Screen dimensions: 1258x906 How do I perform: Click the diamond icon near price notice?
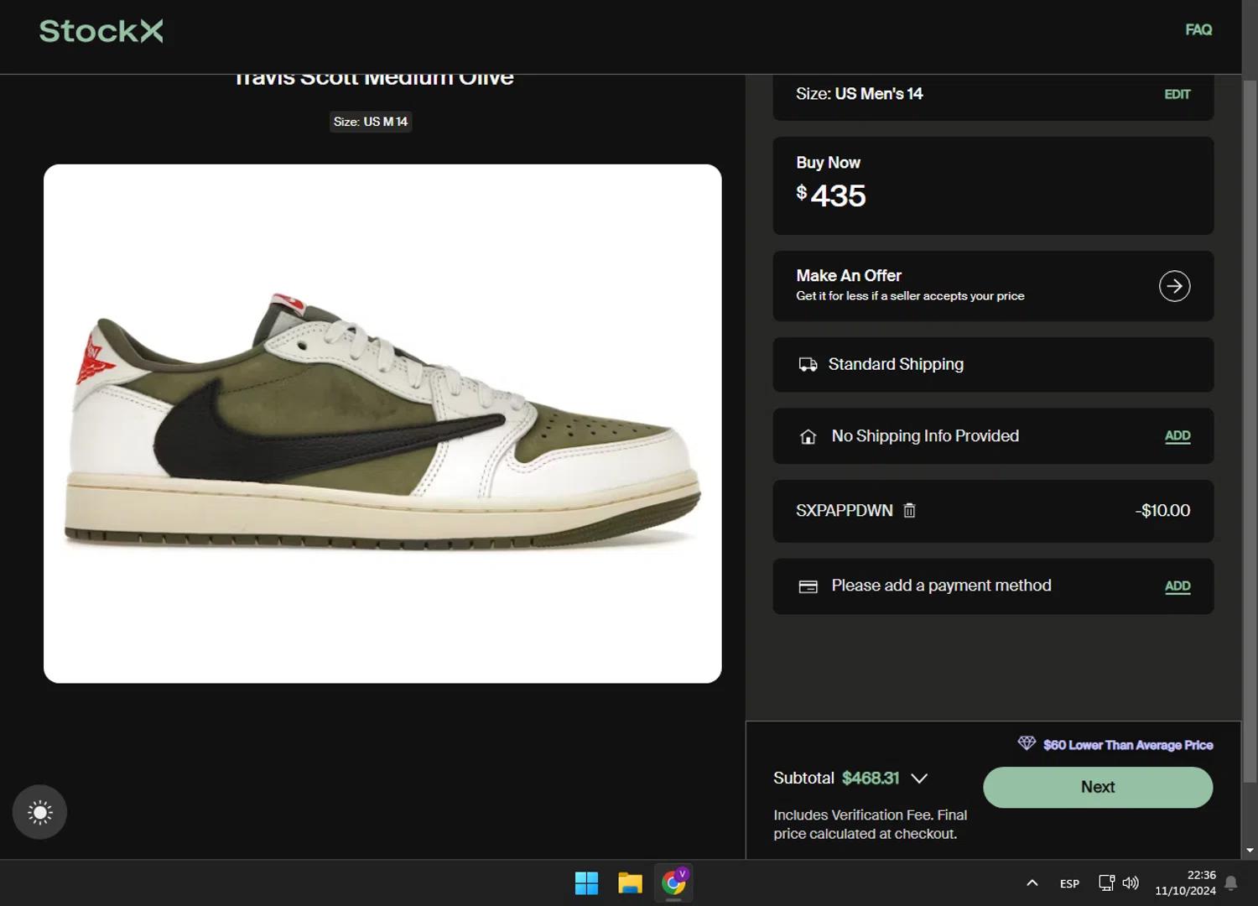coord(1027,743)
